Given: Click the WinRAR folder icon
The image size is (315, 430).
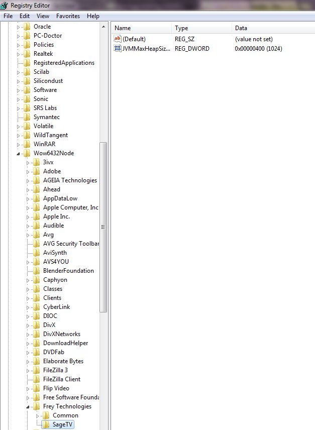Looking at the screenshot, I should (27, 144).
